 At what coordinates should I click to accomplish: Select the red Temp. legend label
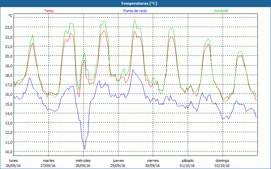49,11
